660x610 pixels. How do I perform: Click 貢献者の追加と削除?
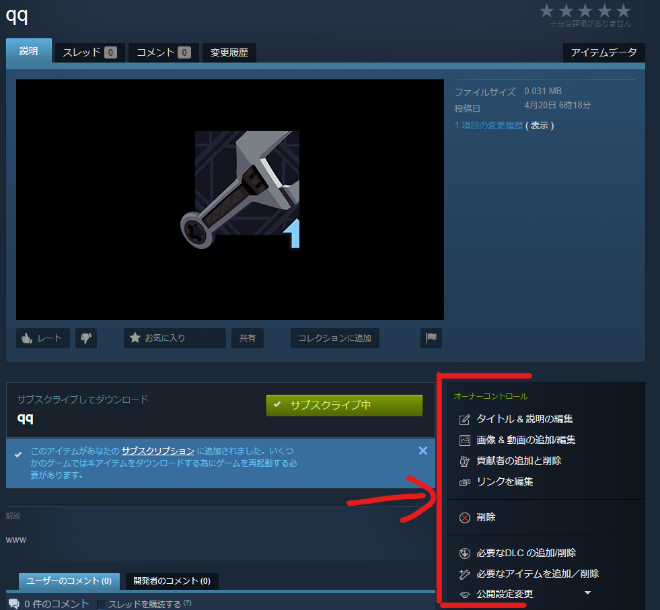click(519, 461)
